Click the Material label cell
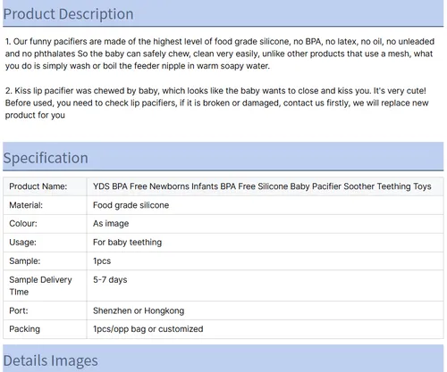 pyautogui.click(x=45, y=205)
